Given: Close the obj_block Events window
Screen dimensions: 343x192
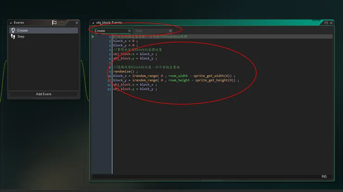Looking at the screenshot, I should click(x=331, y=23).
